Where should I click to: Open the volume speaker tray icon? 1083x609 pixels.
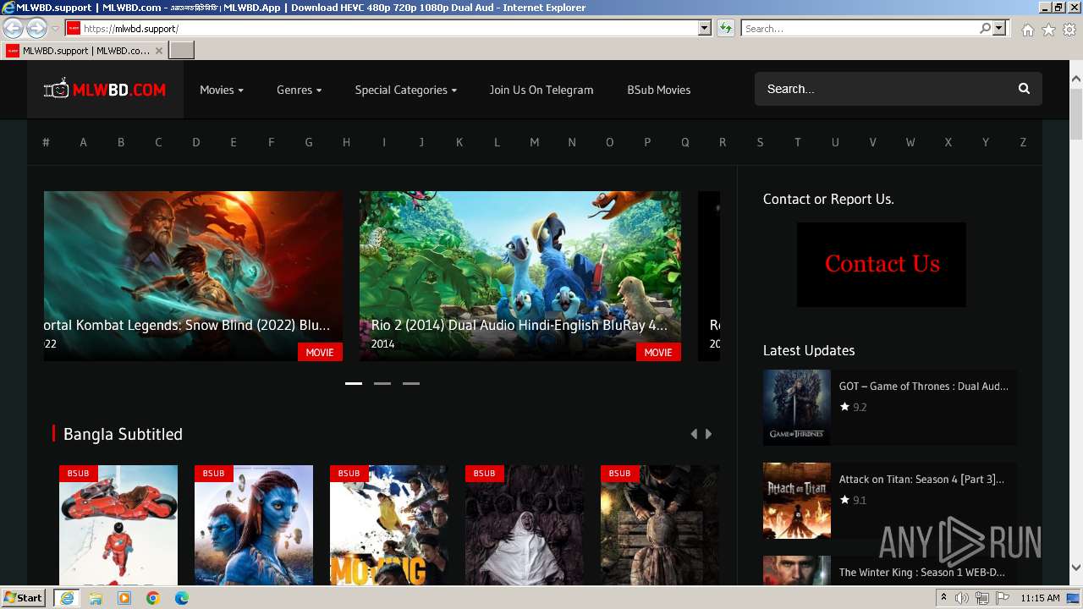coord(961,598)
